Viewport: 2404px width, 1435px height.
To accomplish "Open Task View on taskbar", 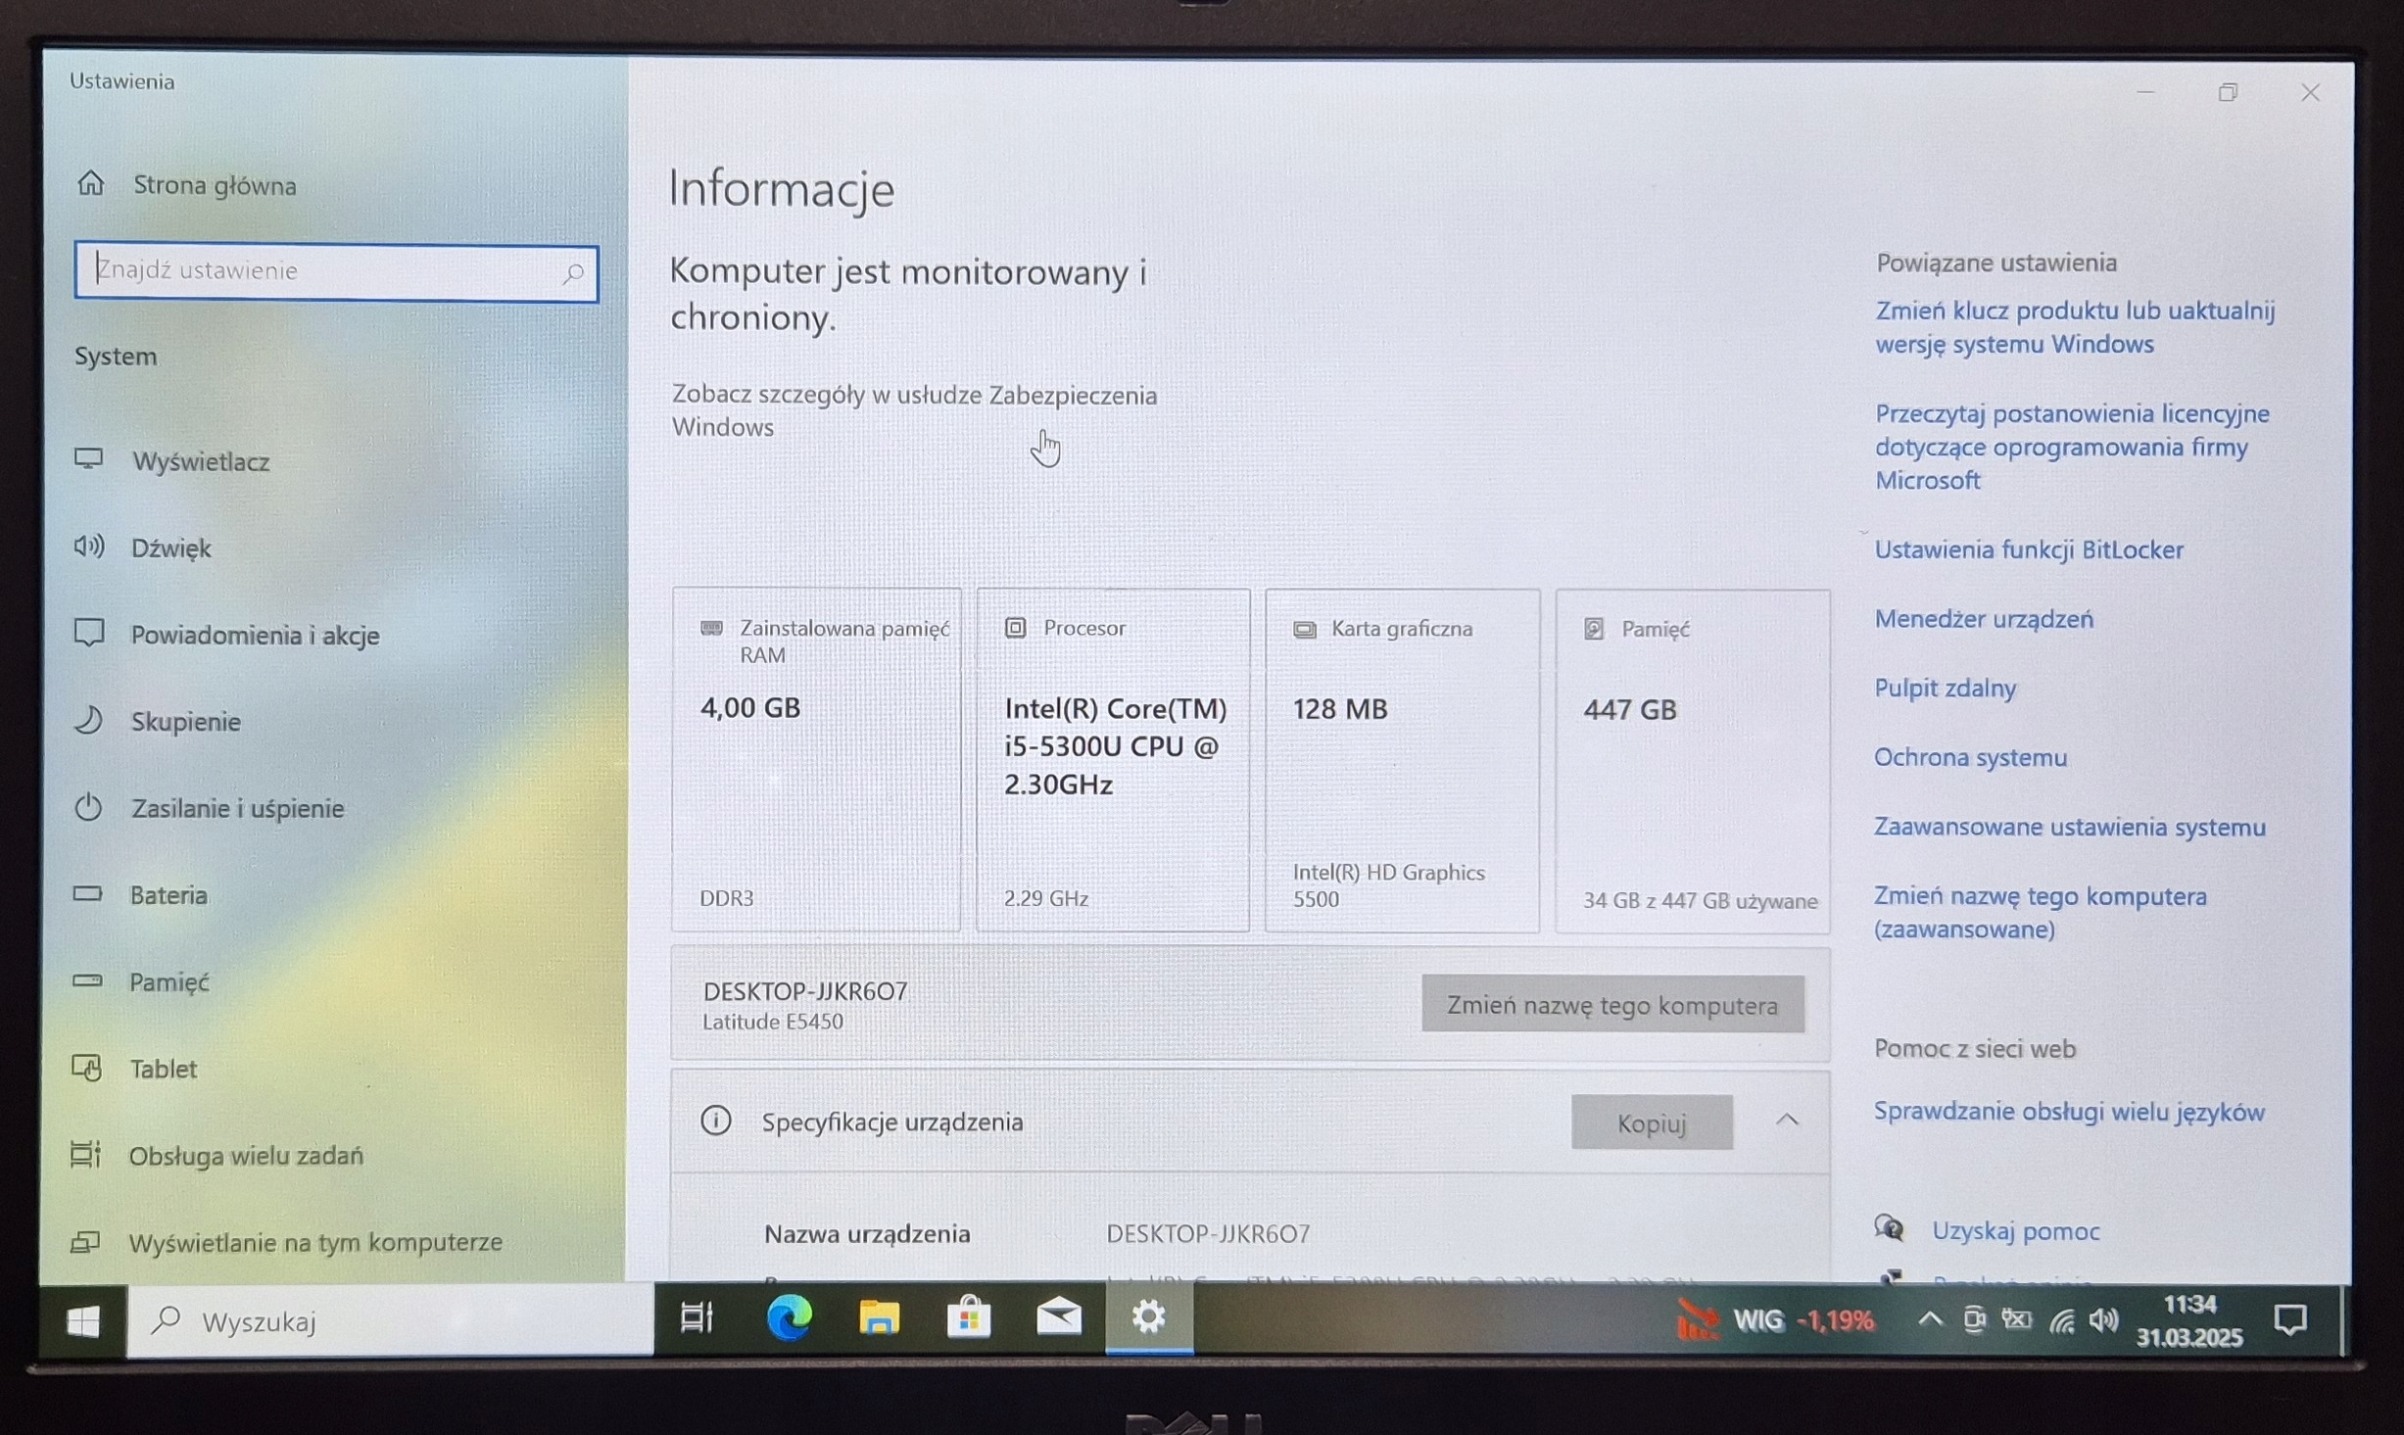I will pyautogui.click(x=697, y=1317).
